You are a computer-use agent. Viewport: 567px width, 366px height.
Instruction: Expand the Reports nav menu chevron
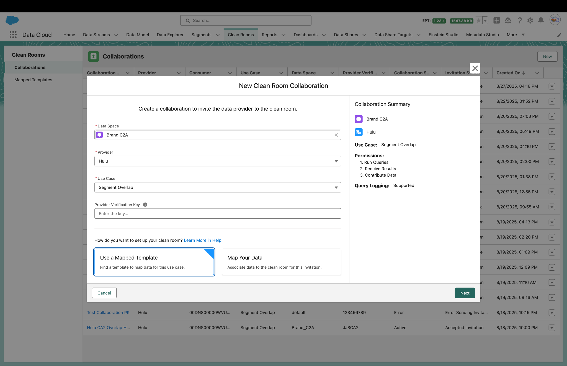point(283,35)
